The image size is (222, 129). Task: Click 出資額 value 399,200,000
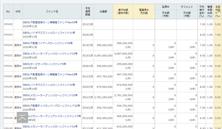pos(105,45)
